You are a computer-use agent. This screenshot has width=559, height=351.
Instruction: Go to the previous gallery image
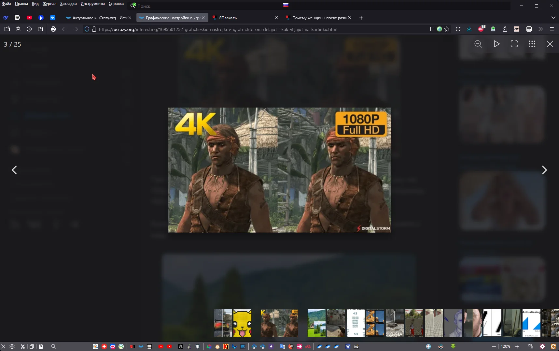[14, 170]
